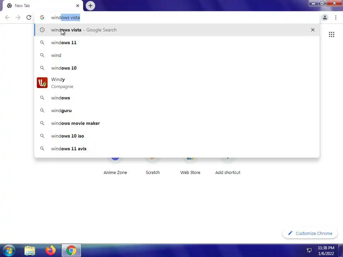This screenshot has width=343, height=257.
Task: Select the plain windows suggestion
Action: 177,98
